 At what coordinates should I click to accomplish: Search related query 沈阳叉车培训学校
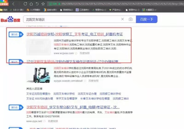pyautogui.click(x=64, y=94)
